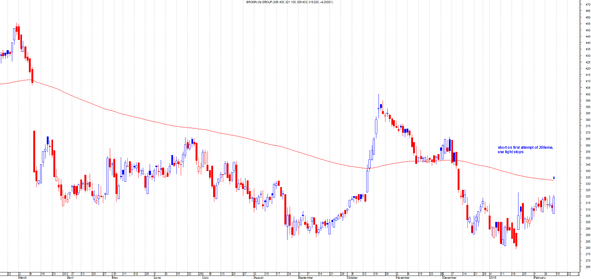Click the right end of red 200ema line

pos(552,180)
